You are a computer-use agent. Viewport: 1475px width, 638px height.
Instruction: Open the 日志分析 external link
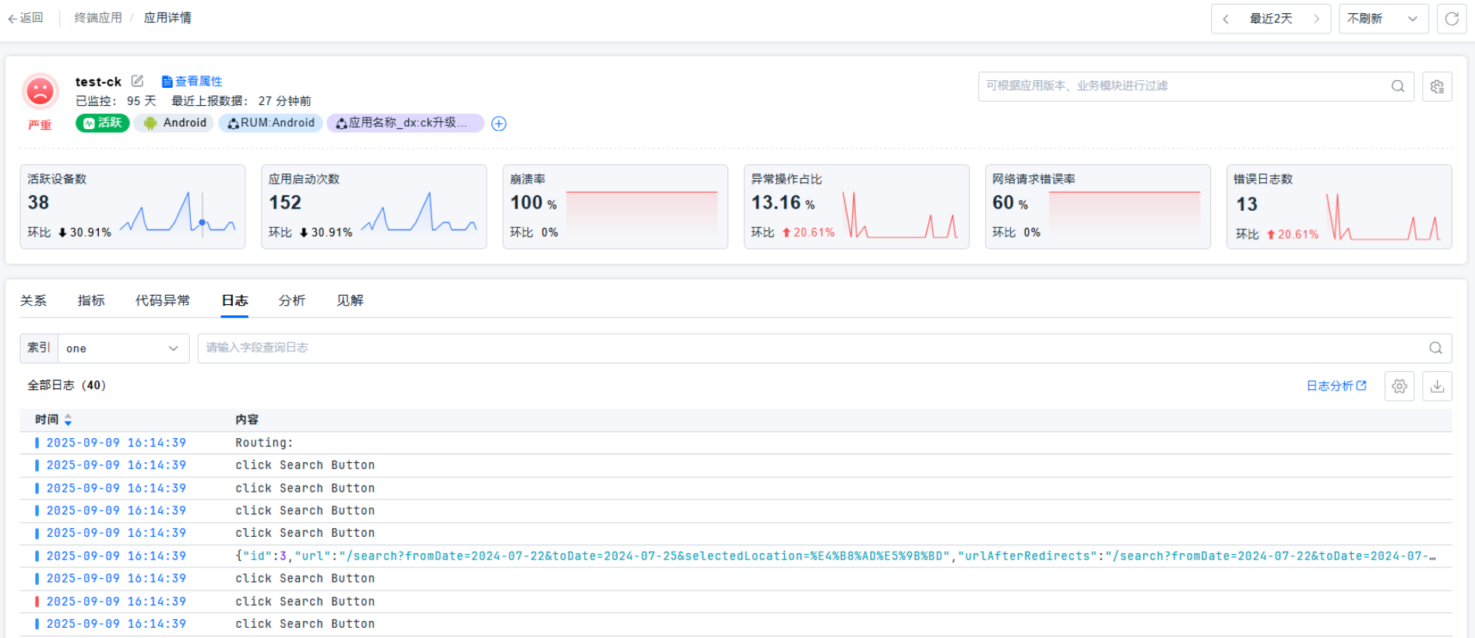[x=1336, y=386]
